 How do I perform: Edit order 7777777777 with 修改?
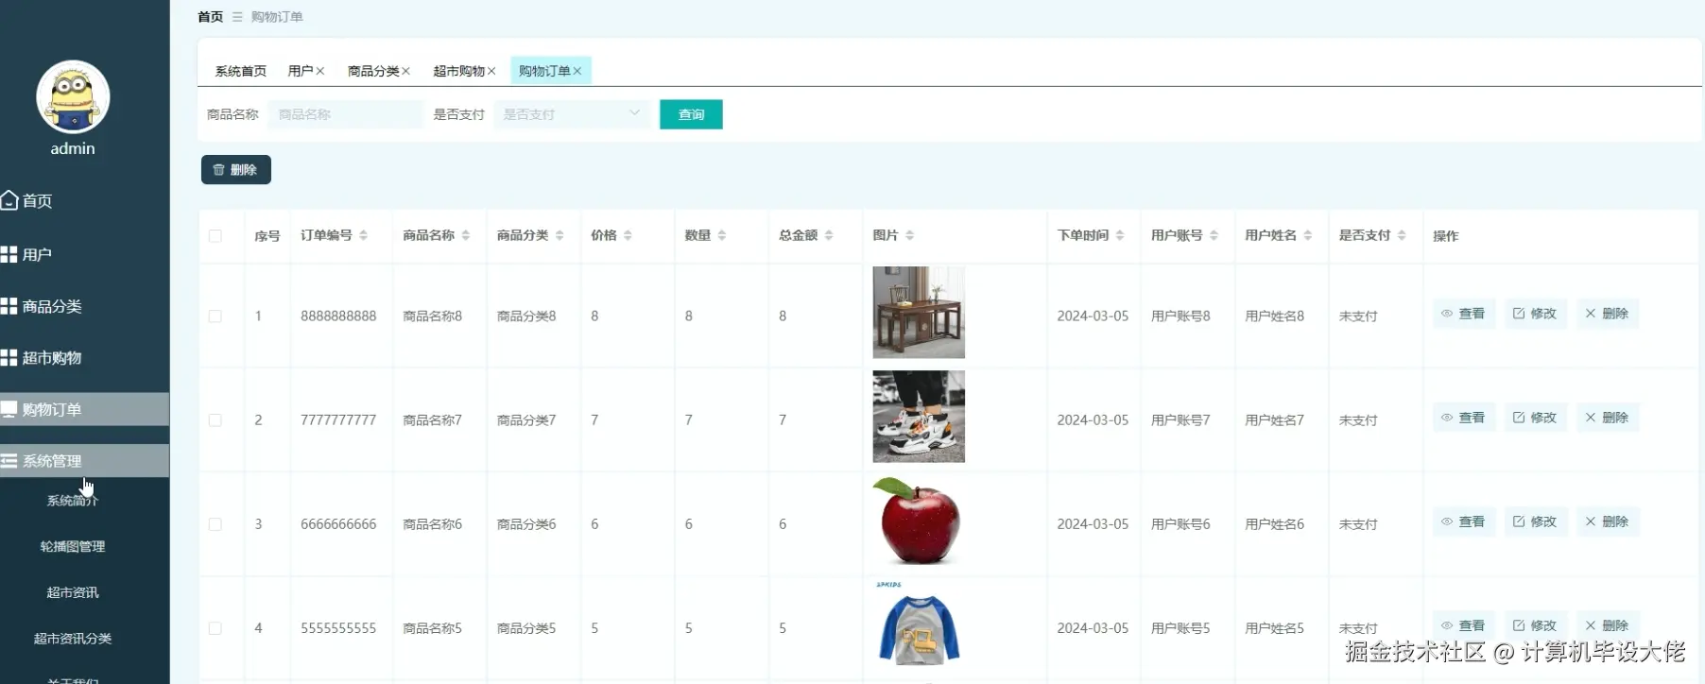point(1535,418)
